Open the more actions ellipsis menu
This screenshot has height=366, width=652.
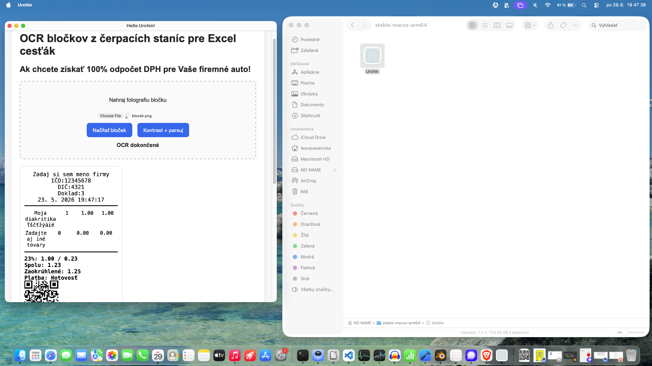coord(575,25)
